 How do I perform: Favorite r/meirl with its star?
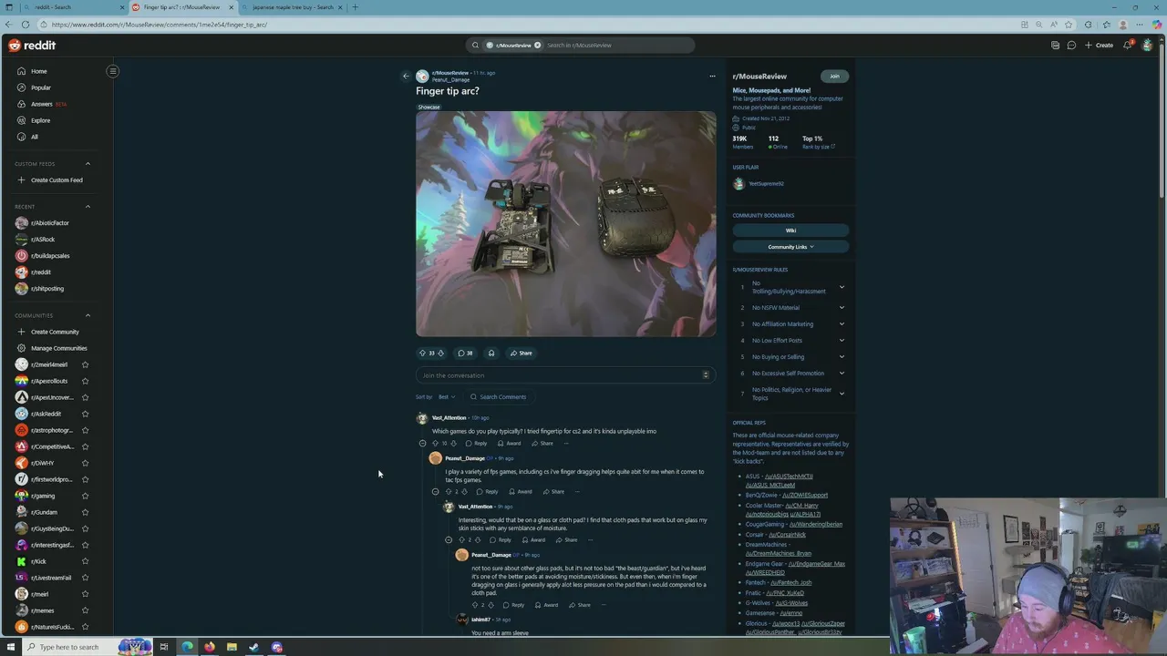(85, 594)
